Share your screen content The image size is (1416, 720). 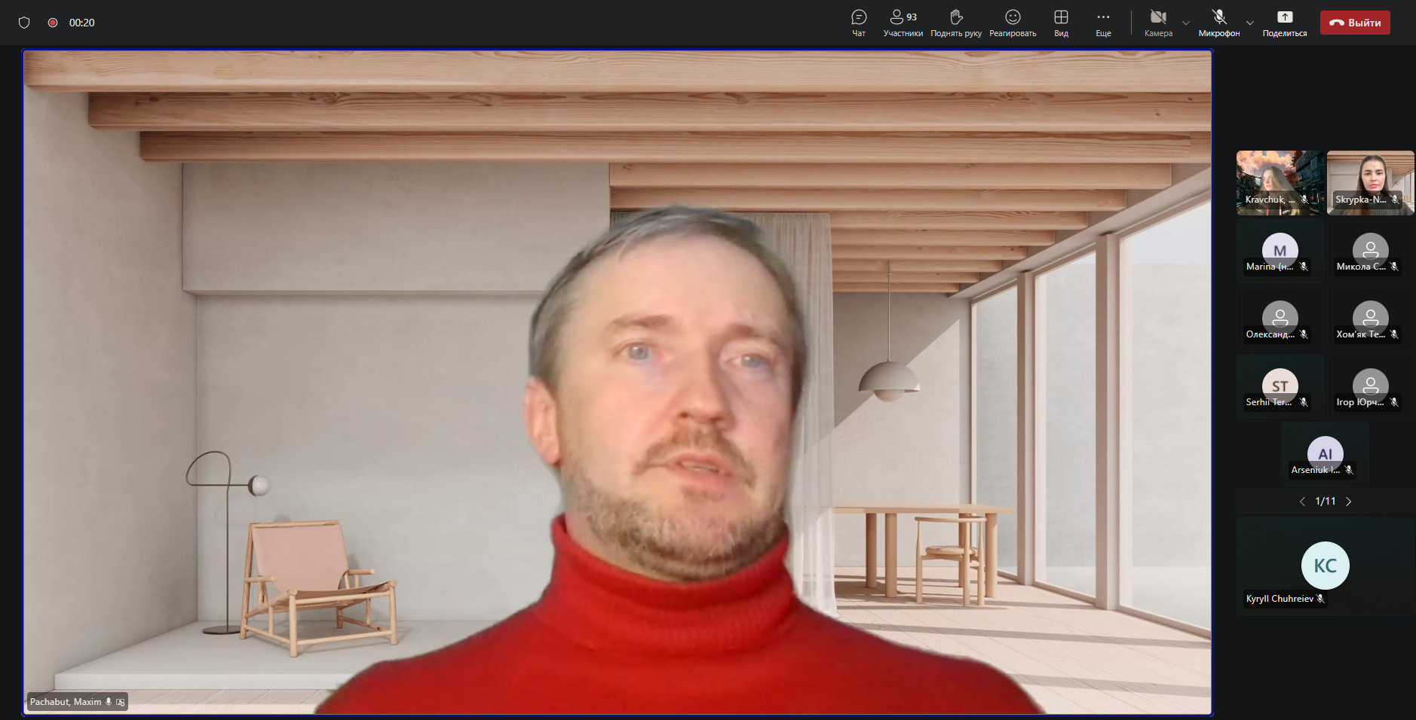point(1284,23)
